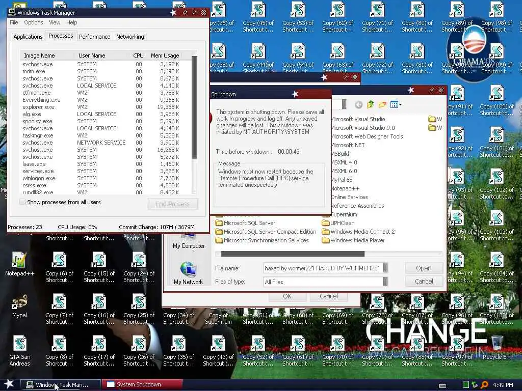
Task: Click Cancel beside Files of type
Action: [424, 281]
